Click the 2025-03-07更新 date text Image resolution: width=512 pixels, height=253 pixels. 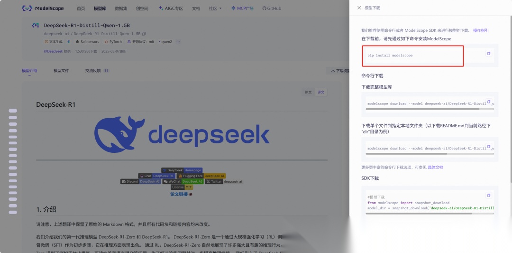point(114,51)
